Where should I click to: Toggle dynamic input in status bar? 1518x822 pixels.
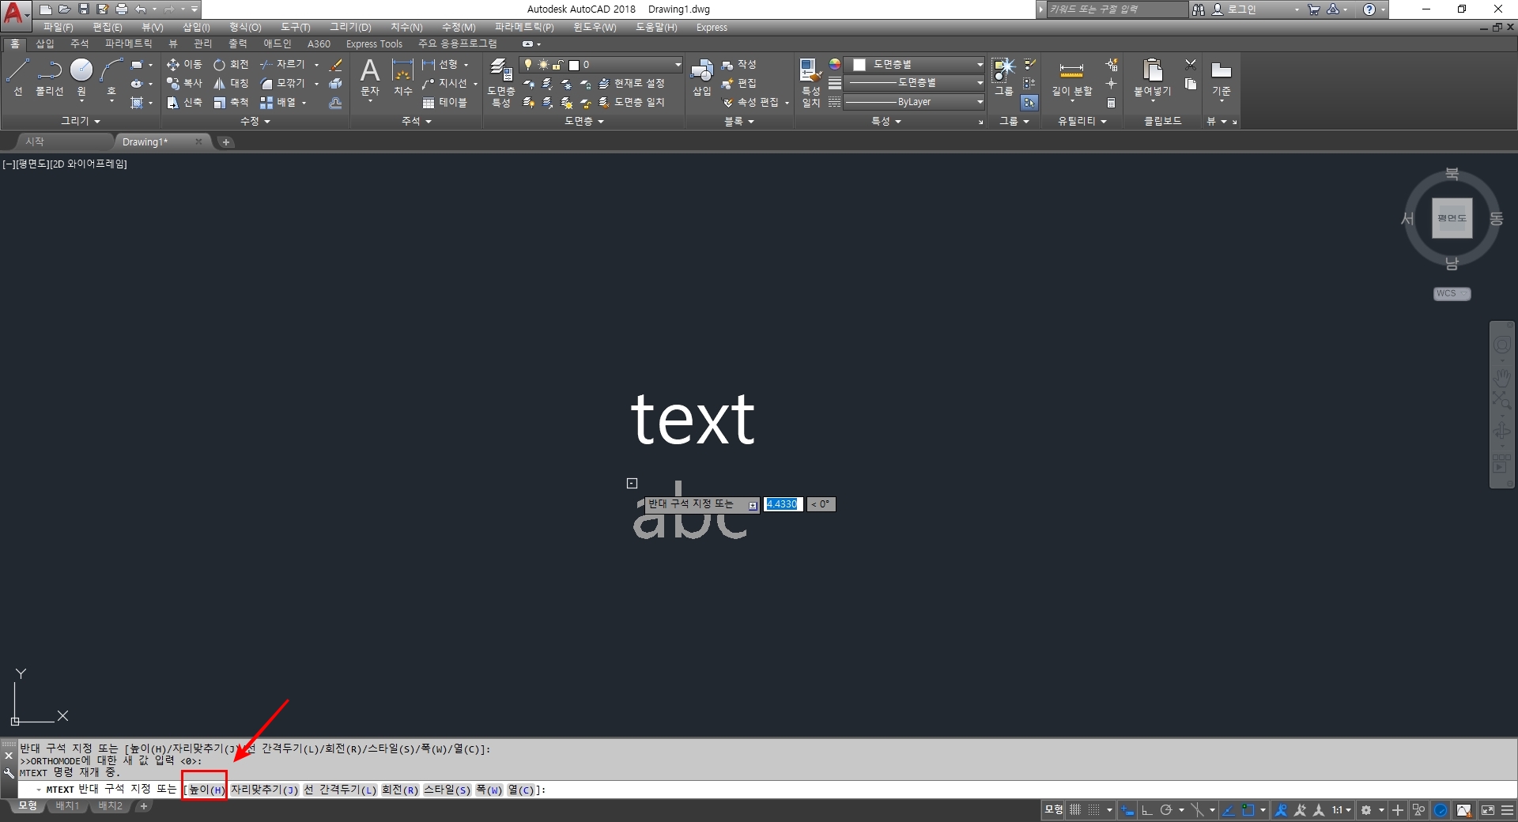[1127, 810]
